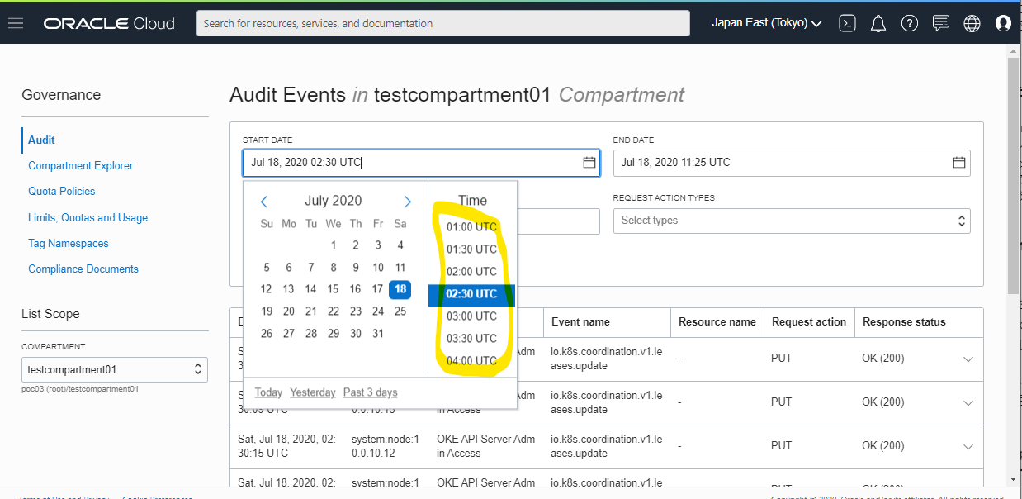Click the Start Date input field

click(x=421, y=163)
